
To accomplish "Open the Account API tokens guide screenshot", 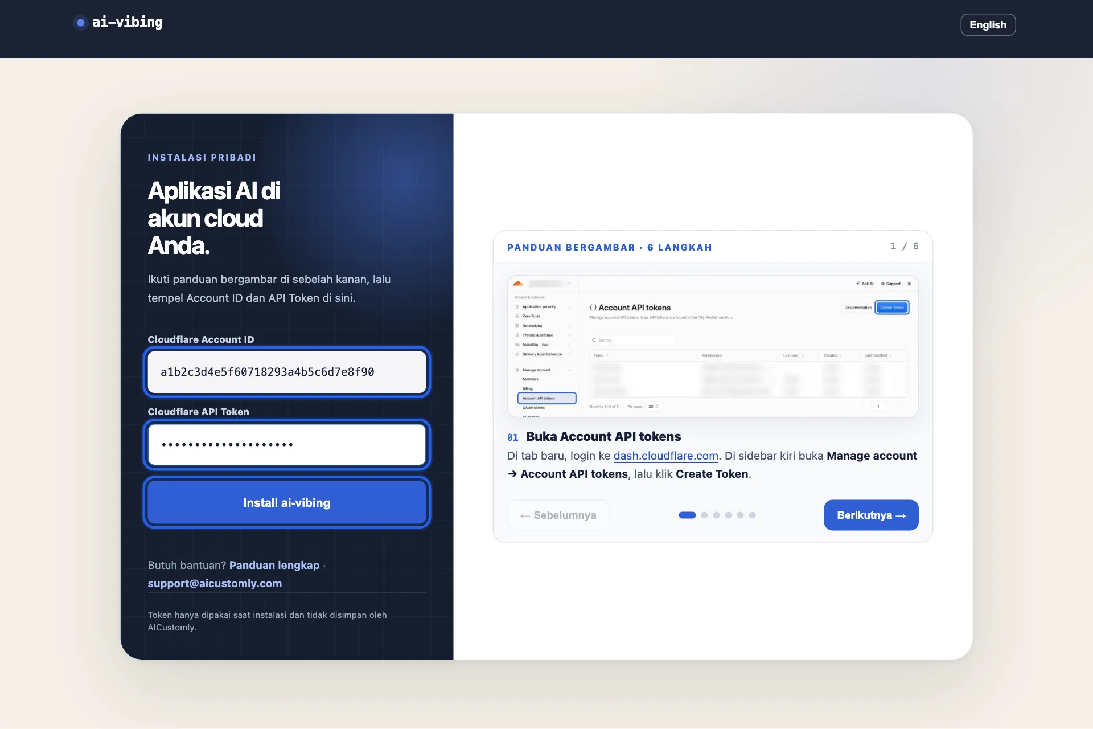I will (713, 346).
